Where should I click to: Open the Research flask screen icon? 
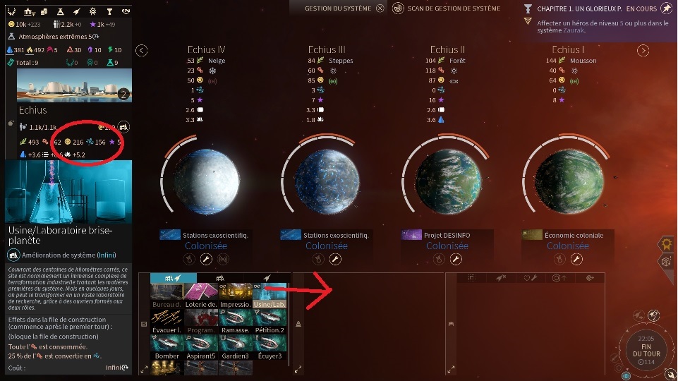[x=61, y=12]
